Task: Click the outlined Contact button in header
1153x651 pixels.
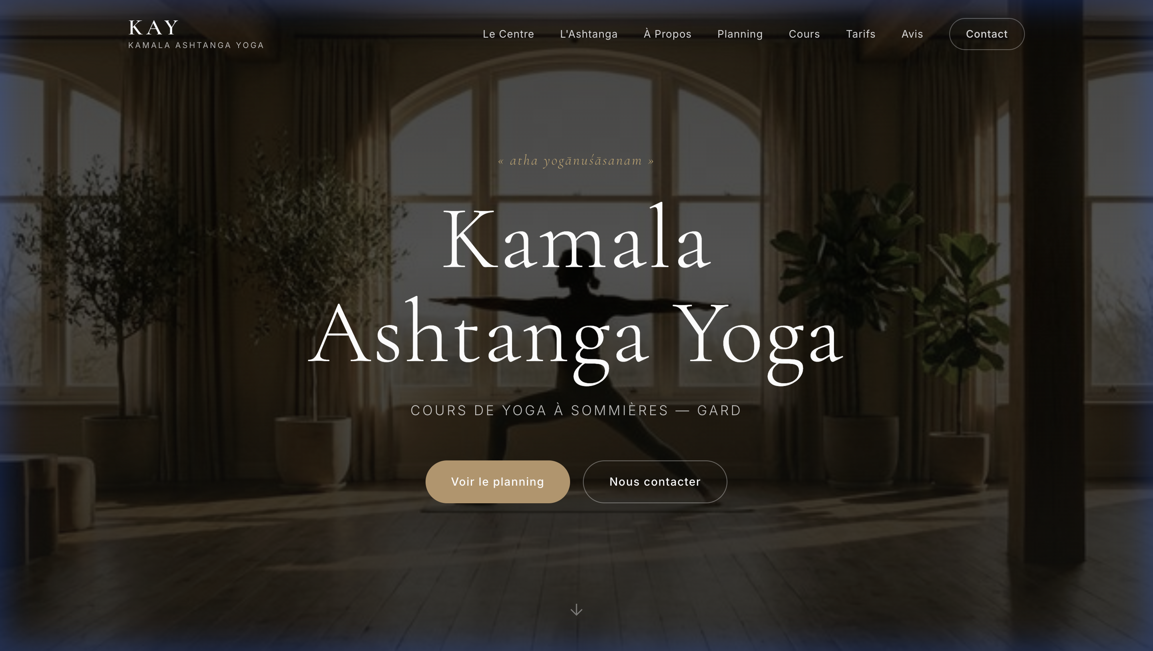Action: click(x=986, y=34)
